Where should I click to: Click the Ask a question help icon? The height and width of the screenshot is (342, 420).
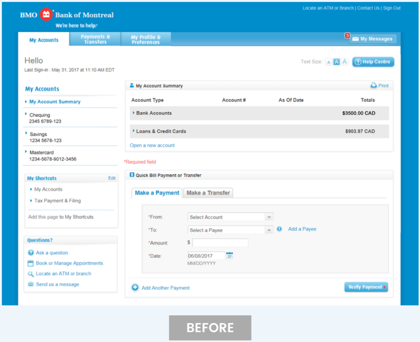pyautogui.click(x=31, y=253)
